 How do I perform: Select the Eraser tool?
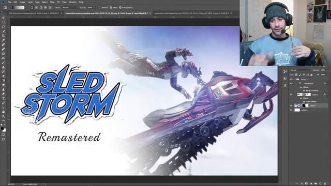coord(3,76)
